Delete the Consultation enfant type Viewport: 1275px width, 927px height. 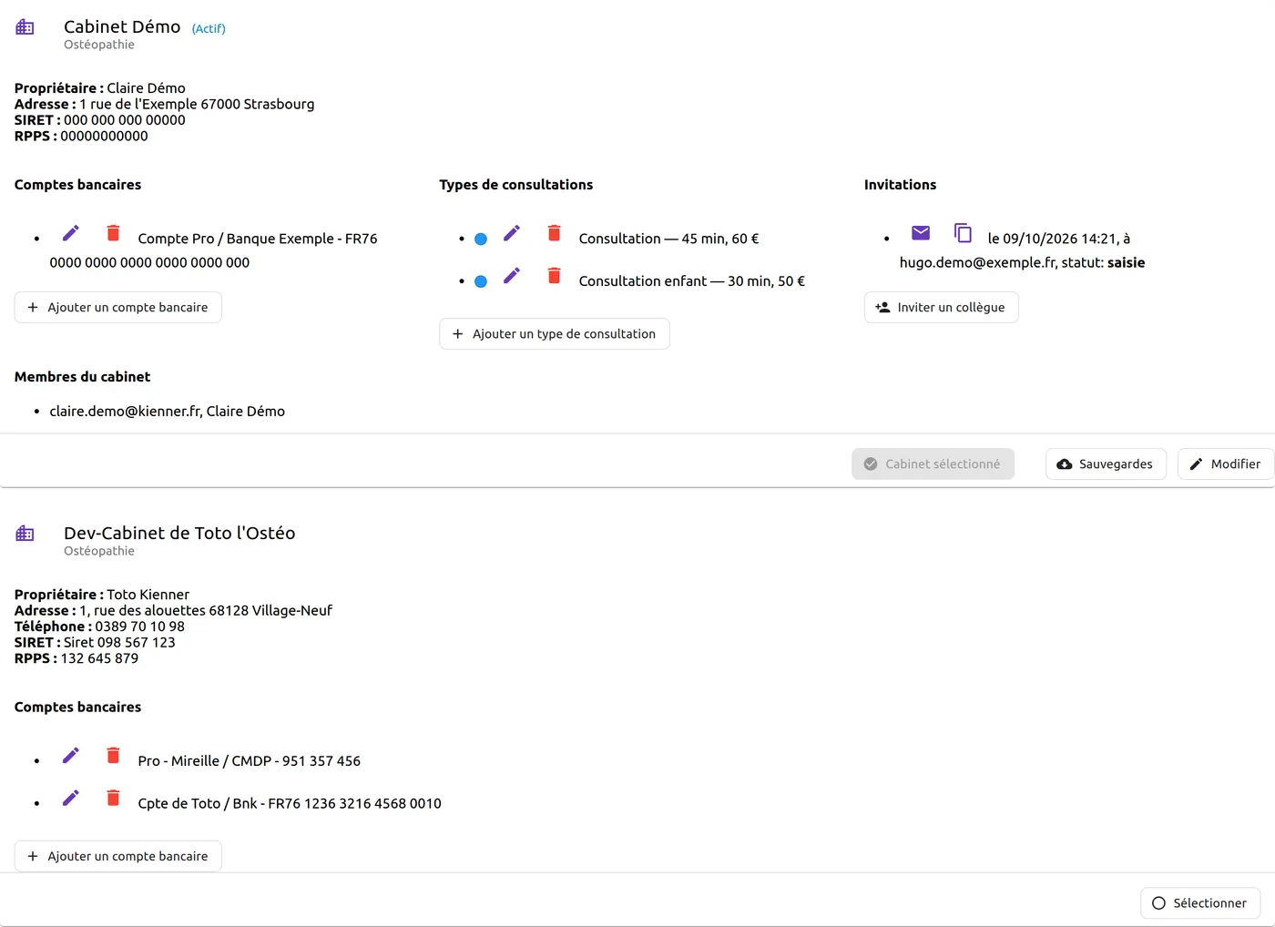point(554,275)
